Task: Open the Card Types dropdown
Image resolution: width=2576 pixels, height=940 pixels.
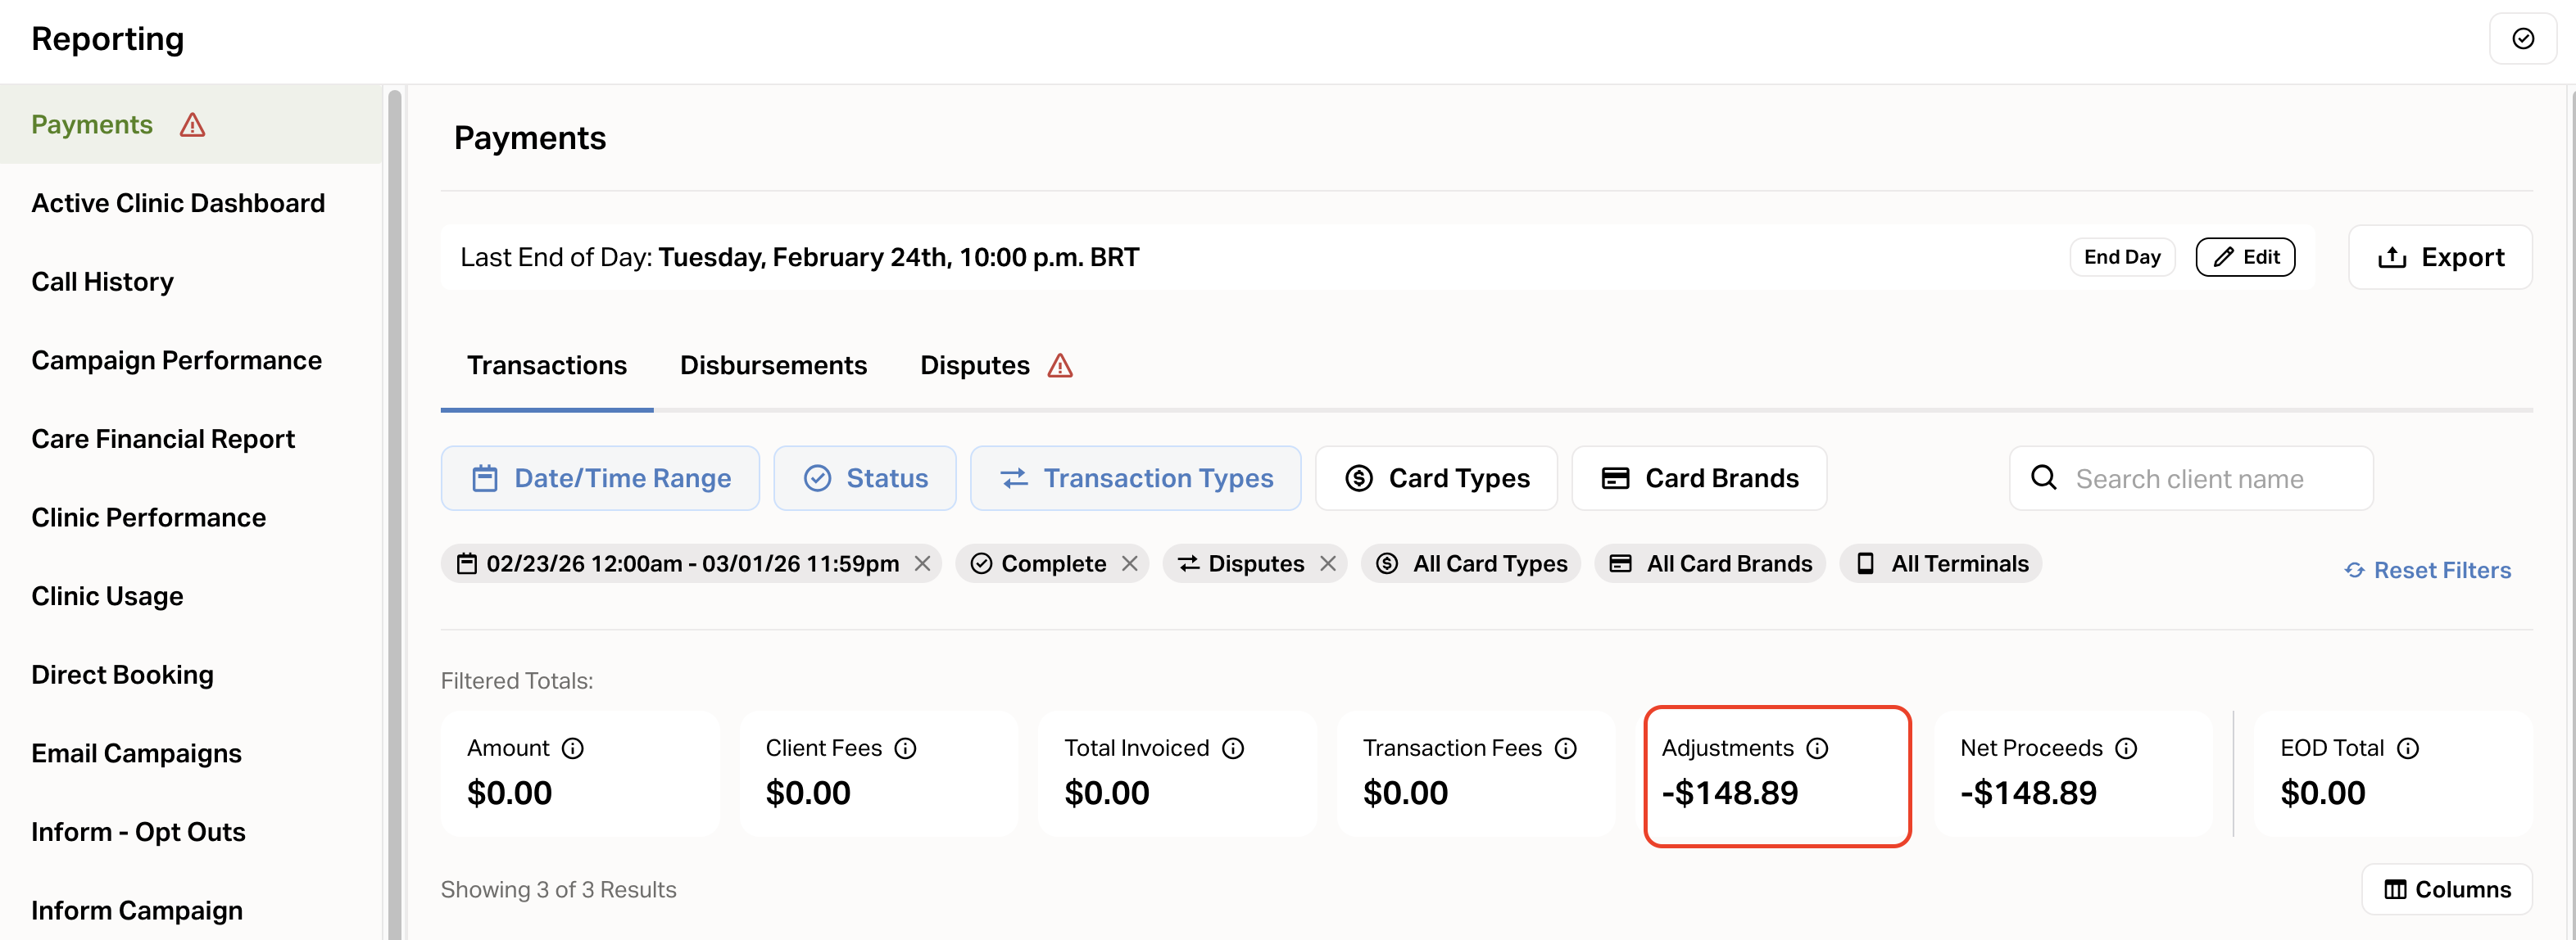Action: [x=1436, y=478]
